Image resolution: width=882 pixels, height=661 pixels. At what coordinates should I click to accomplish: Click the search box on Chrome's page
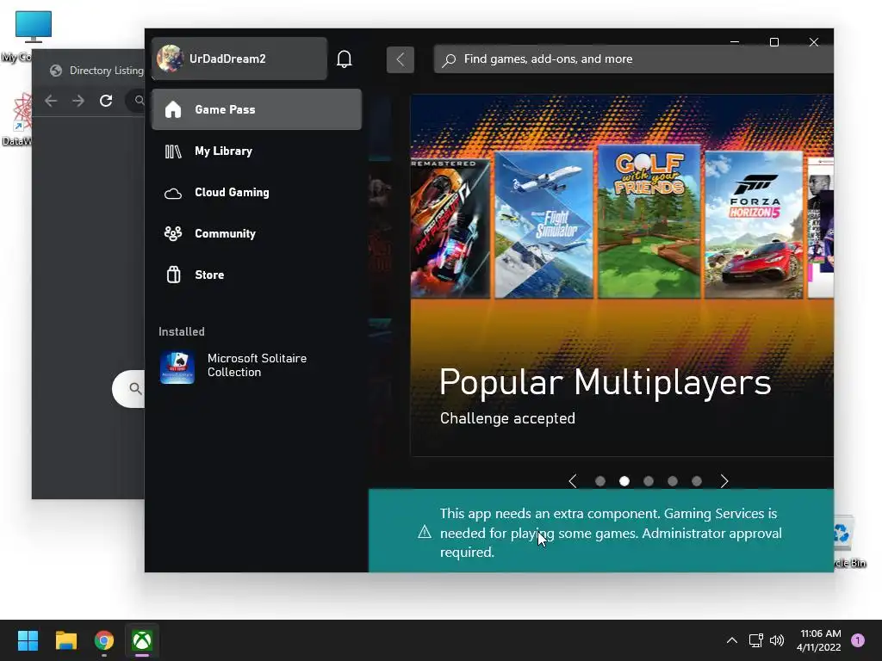point(129,388)
